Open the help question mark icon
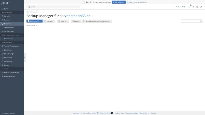Image resolution: width=205 pixels, height=115 pixels. click(197, 7)
